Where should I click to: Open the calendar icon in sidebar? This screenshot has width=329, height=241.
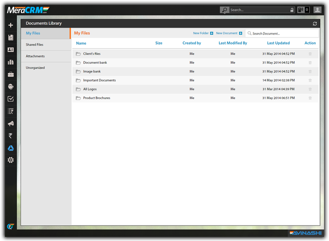[x=11, y=38]
